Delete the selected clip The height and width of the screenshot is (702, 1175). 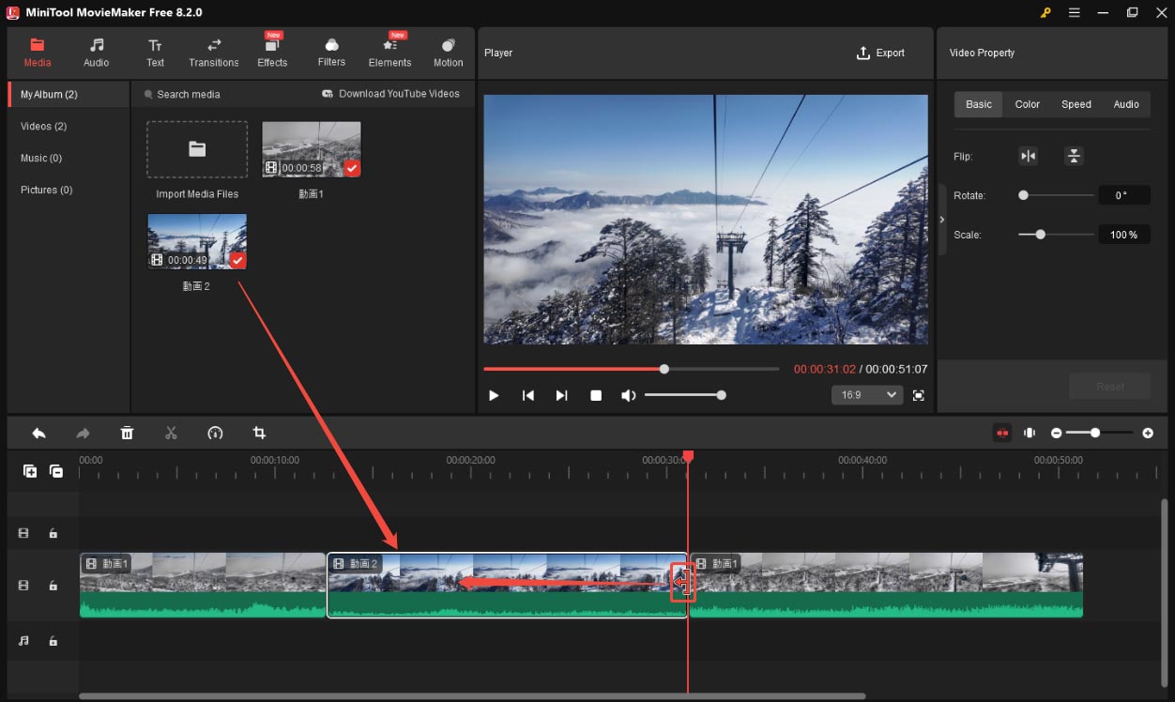pos(127,433)
